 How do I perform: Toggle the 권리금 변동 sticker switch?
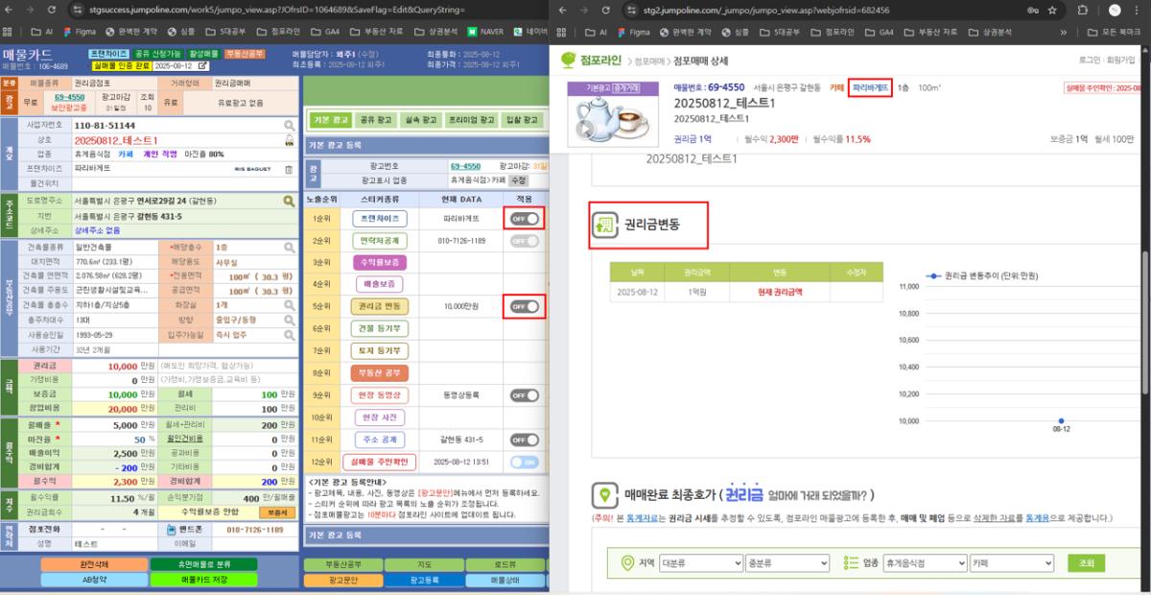pos(524,306)
